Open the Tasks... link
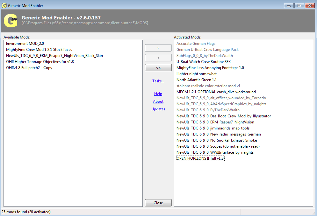Screen dimensions: 317x216 pos(158,81)
